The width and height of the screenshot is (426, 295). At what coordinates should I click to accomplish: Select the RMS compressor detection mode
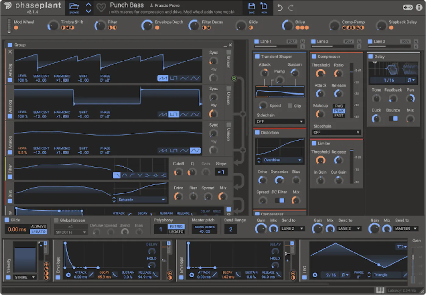click(x=339, y=106)
